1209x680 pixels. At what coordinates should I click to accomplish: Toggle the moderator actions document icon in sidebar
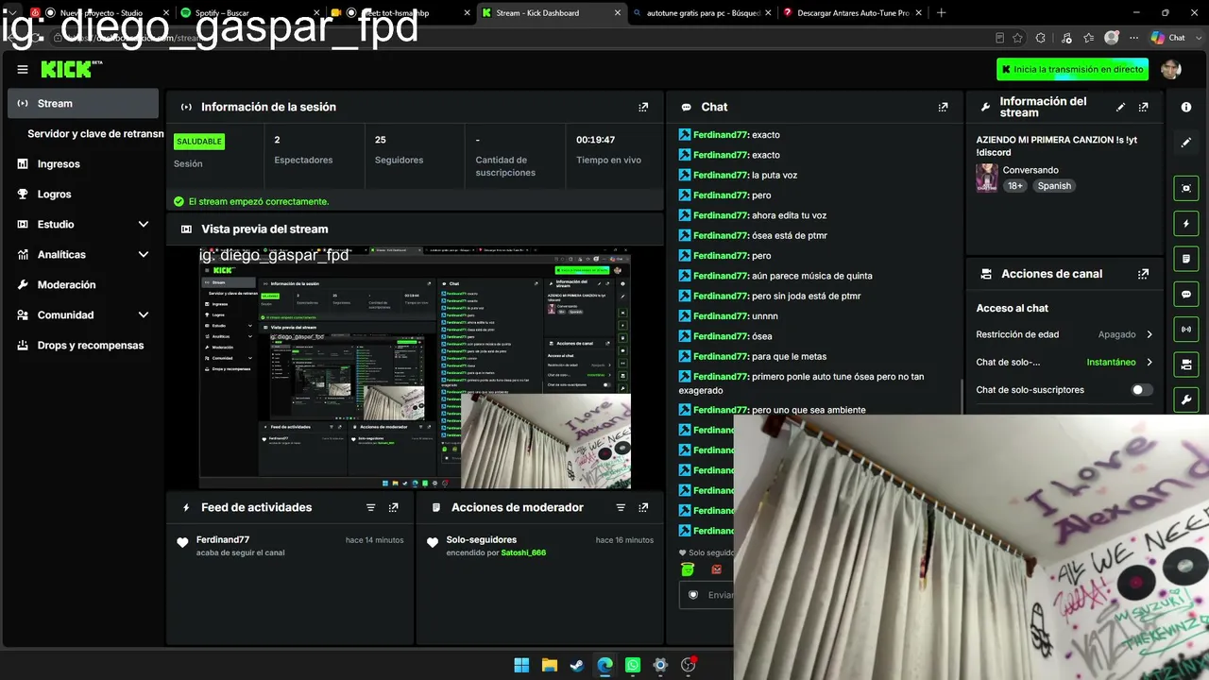click(x=1186, y=259)
